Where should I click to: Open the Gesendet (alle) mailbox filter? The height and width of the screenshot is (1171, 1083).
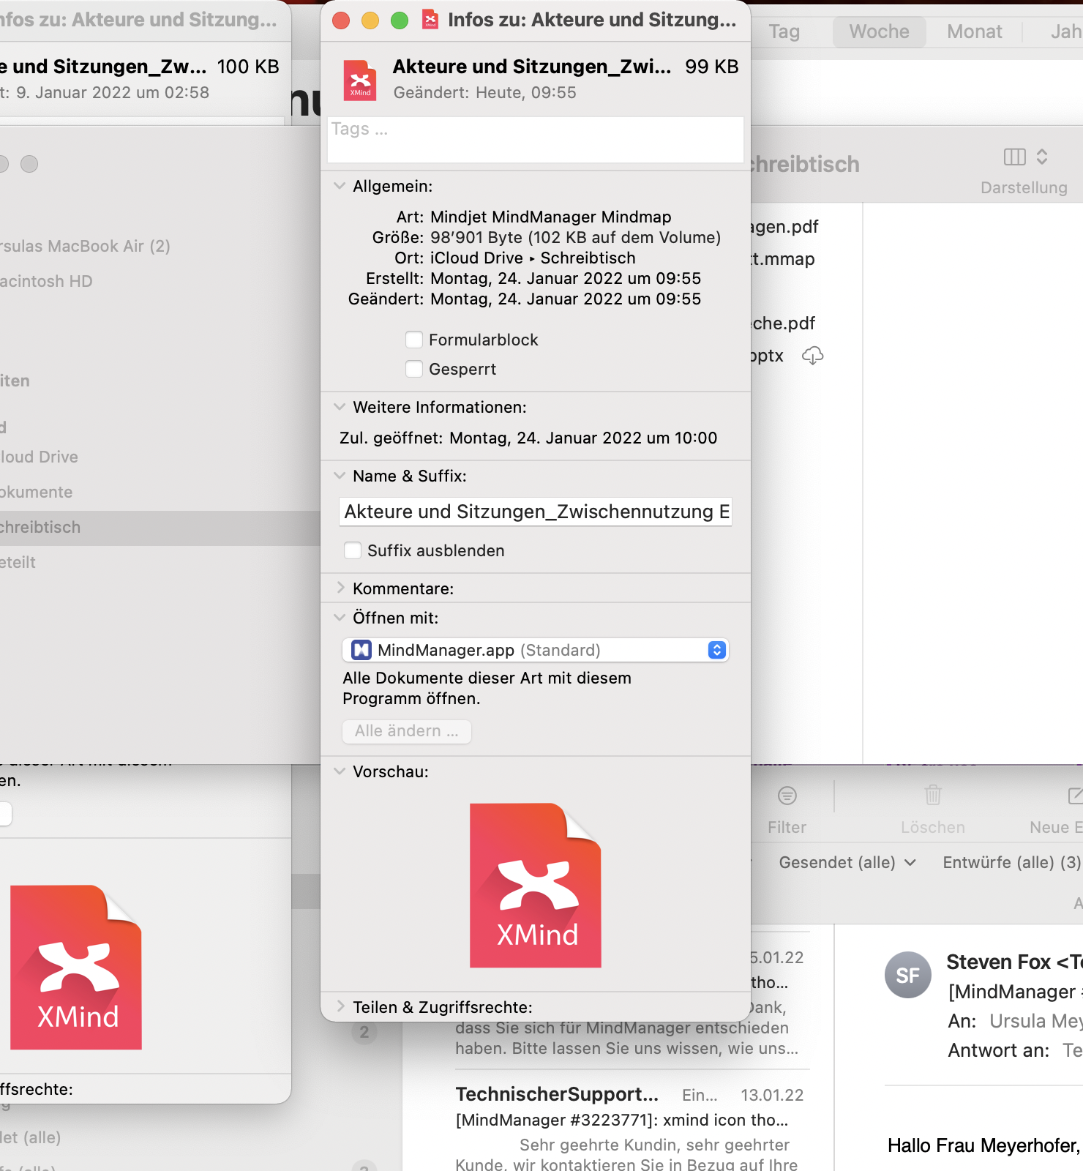[847, 862]
